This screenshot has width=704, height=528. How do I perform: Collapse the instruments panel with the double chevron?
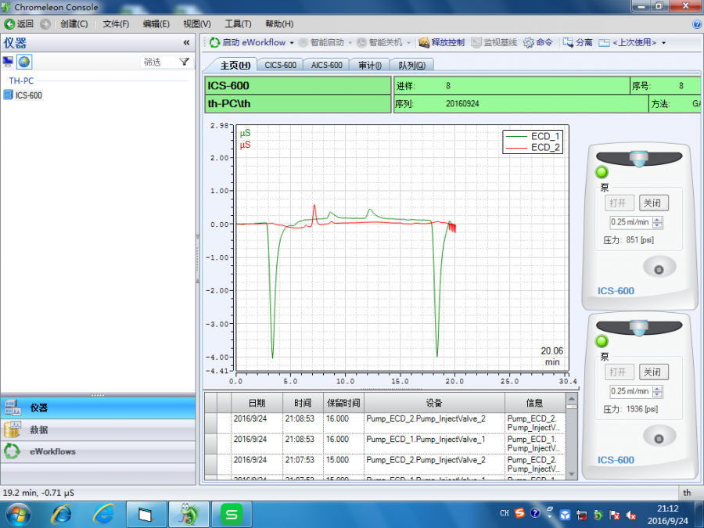[x=186, y=43]
